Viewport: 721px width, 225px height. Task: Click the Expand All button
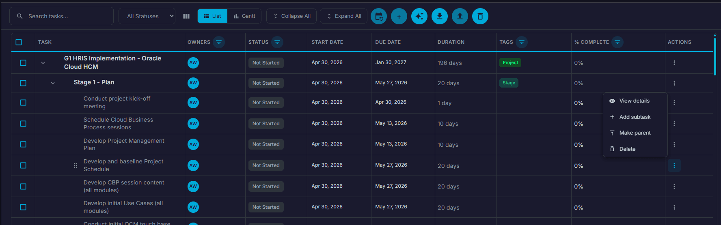[x=343, y=16]
